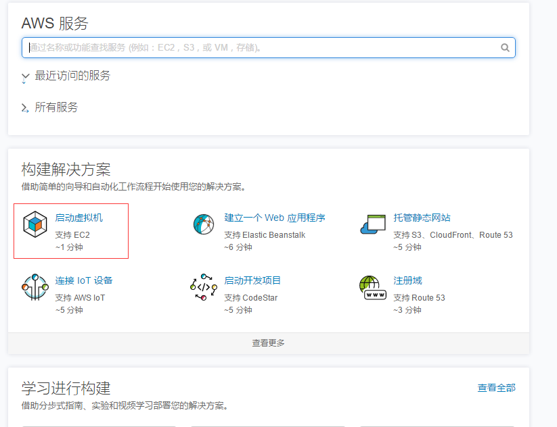Click the AWS 服务 heading
Screen dimensions: 557x427
55,23
